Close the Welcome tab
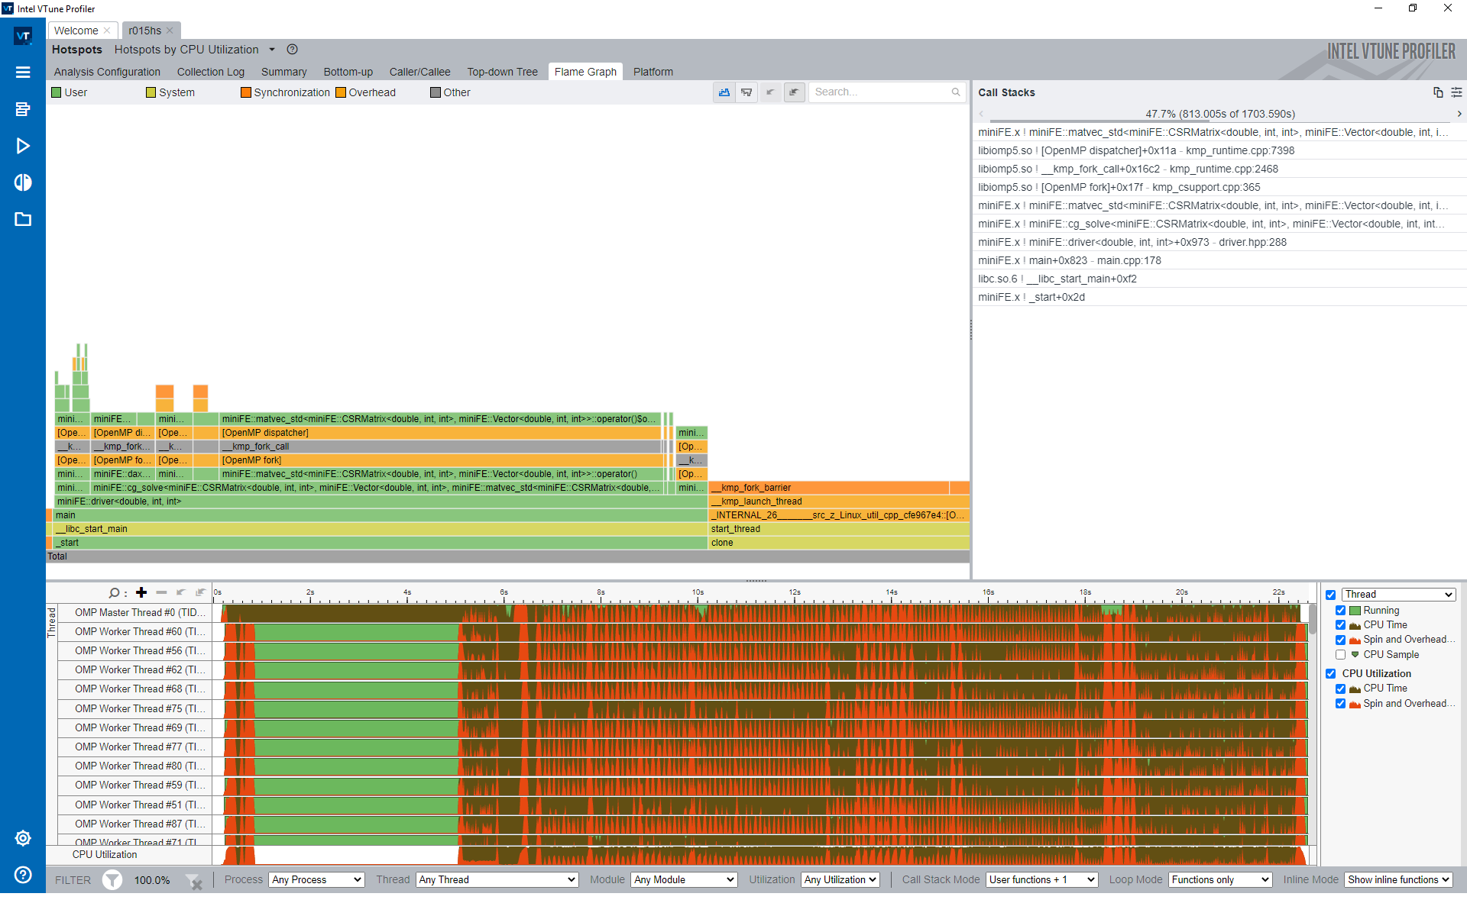This screenshot has height=916, width=1467. click(107, 31)
